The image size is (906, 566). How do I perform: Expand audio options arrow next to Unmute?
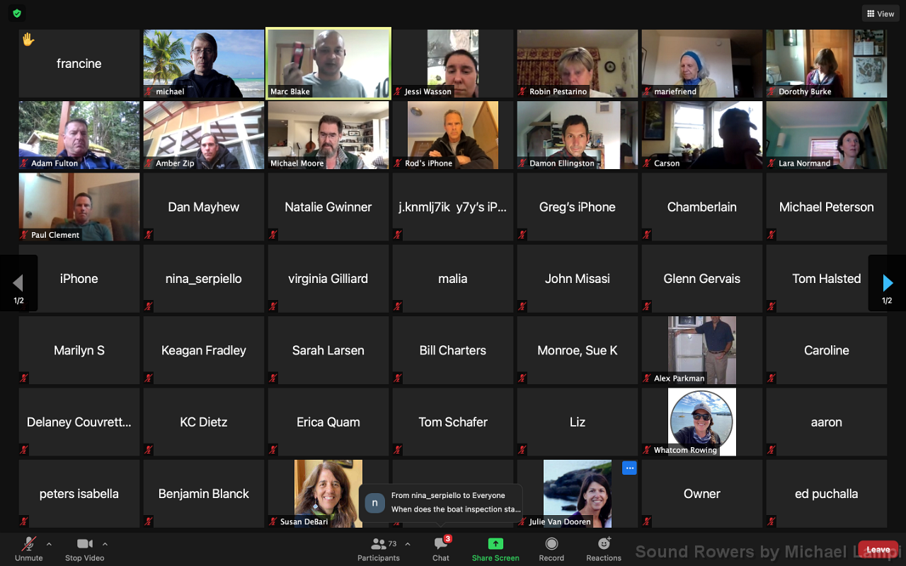tap(49, 544)
